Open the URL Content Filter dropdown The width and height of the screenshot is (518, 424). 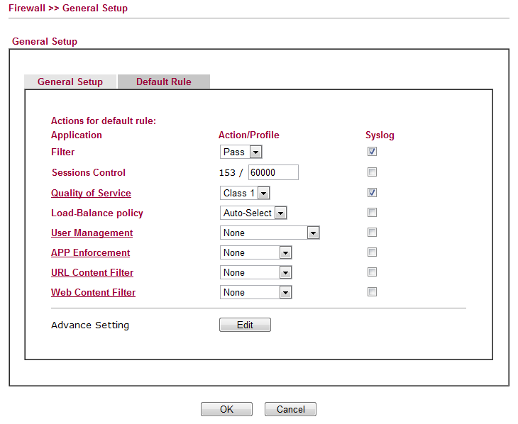coord(255,272)
